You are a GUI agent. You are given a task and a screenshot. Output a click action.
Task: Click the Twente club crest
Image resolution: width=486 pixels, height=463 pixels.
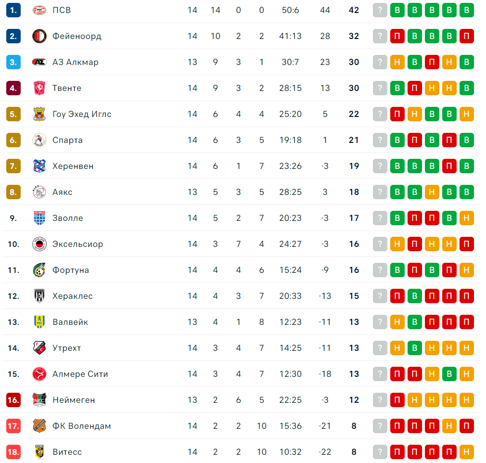point(39,88)
